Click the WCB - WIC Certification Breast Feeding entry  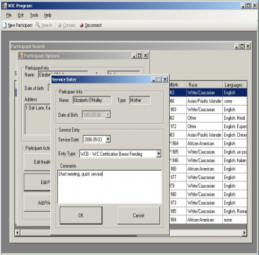coord(111,154)
